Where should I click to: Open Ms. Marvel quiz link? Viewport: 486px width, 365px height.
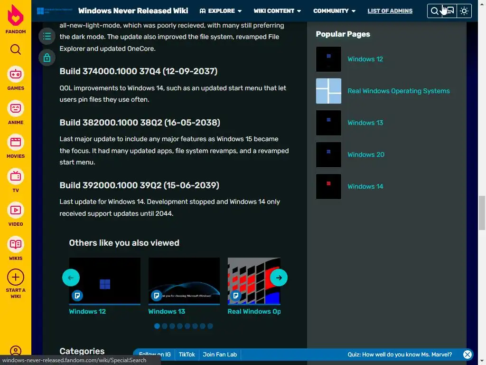point(400,355)
